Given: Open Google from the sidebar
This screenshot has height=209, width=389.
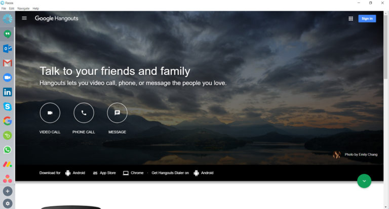Looking at the screenshot, I should point(8,121).
